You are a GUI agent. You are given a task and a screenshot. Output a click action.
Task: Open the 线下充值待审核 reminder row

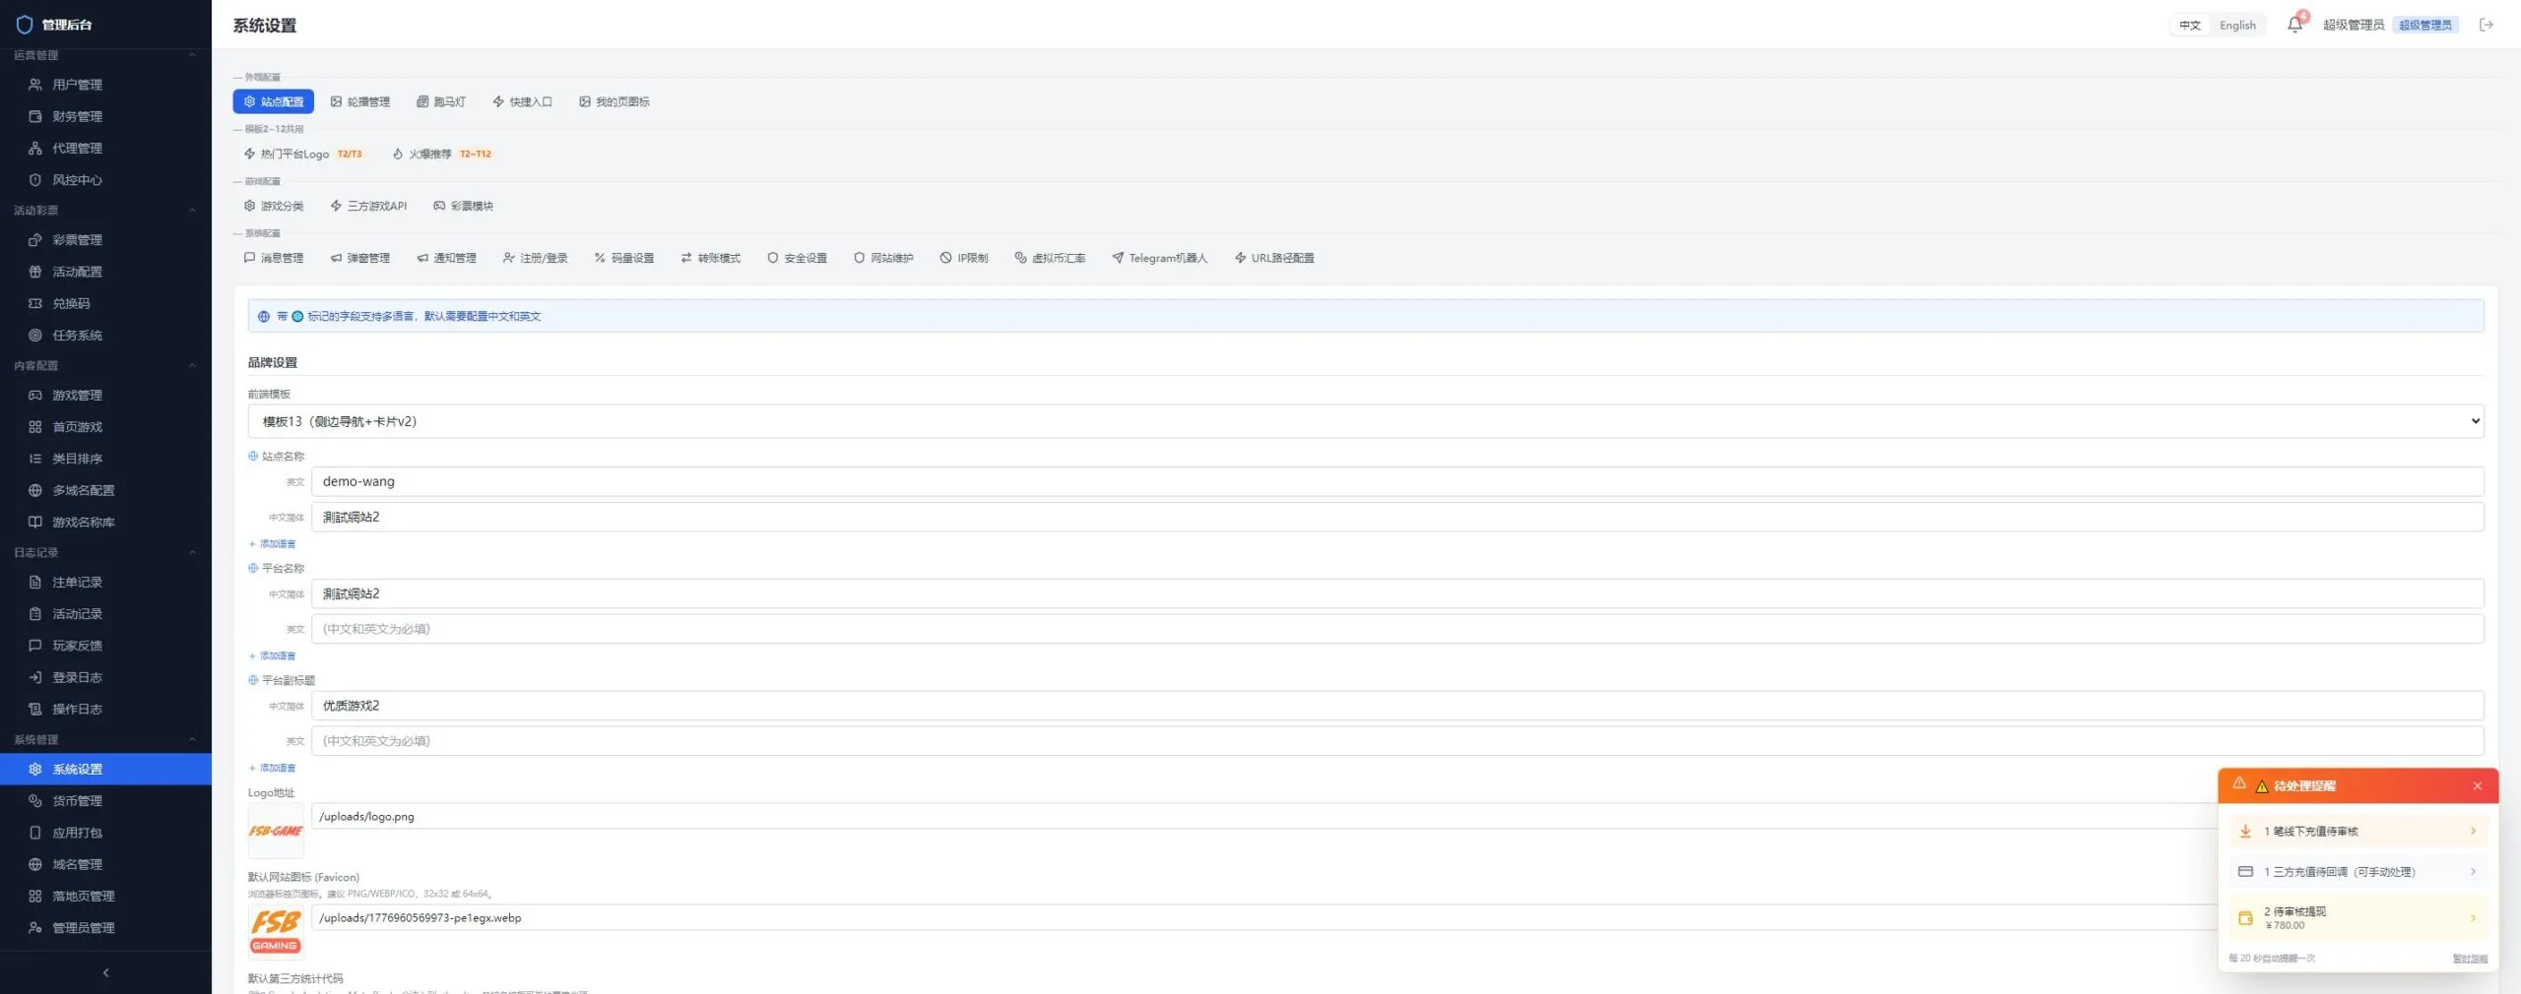pyautogui.click(x=2359, y=831)
